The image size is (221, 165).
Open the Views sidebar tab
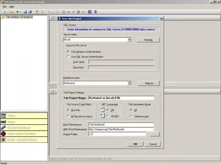(24, 122)
